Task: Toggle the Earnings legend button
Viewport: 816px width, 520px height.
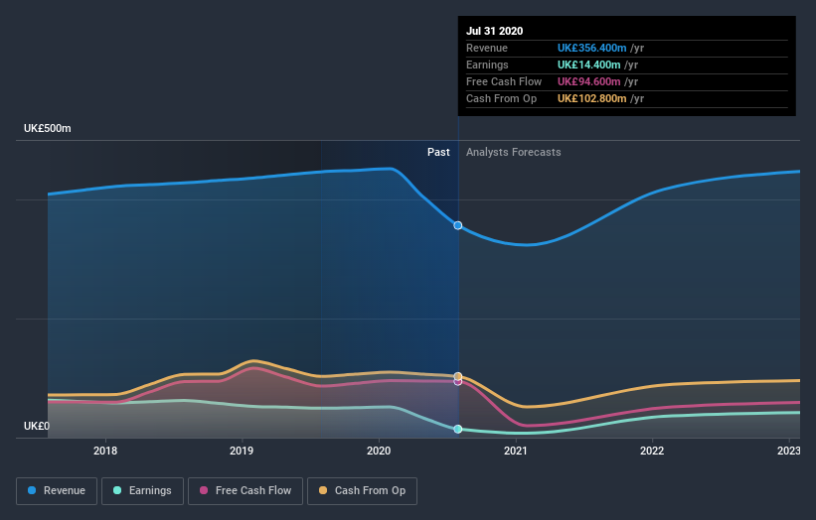Action: pyautogui.click(x=142, y=491)
